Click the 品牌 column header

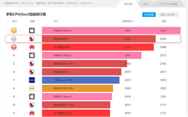tap(32, 21)
